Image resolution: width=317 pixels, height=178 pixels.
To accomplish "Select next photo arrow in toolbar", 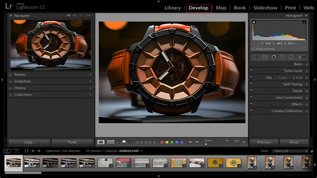I will 197,142.
